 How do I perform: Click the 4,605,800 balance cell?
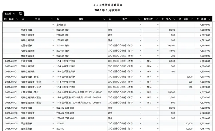[203, 61]
